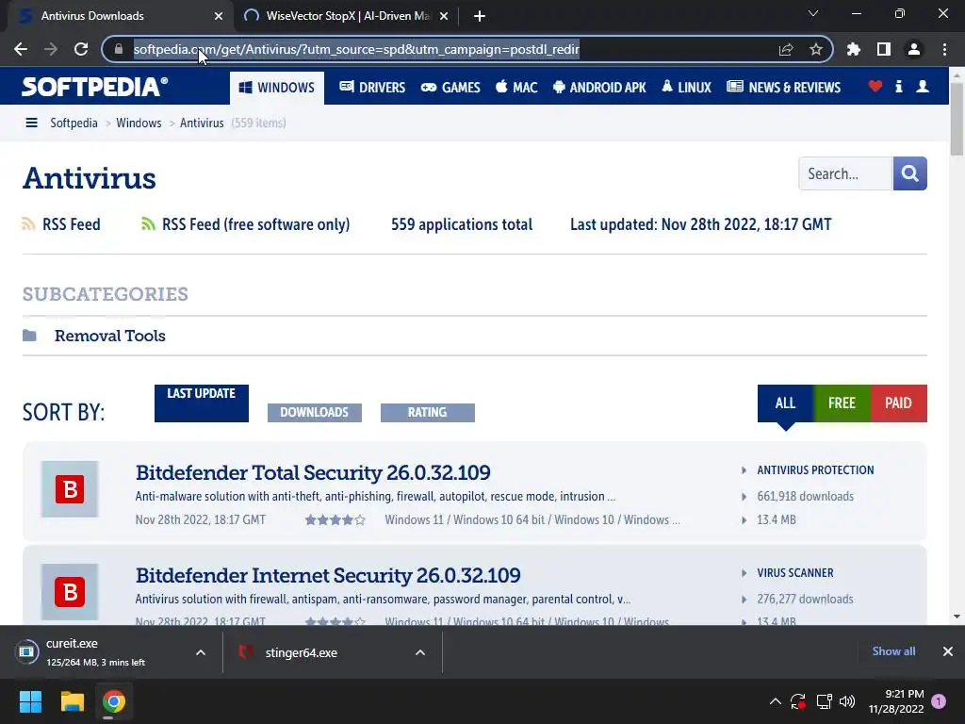The width and height of the screenshot is (965, 724).
Task: Click Show all downloads
Action: click(x=893, y=651)
